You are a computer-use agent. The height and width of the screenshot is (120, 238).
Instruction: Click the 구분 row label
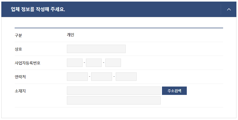click(18, 35)
